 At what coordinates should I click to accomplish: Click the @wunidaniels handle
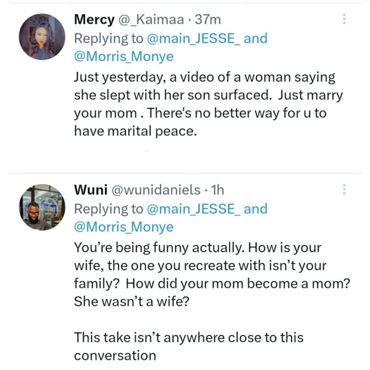156,190
